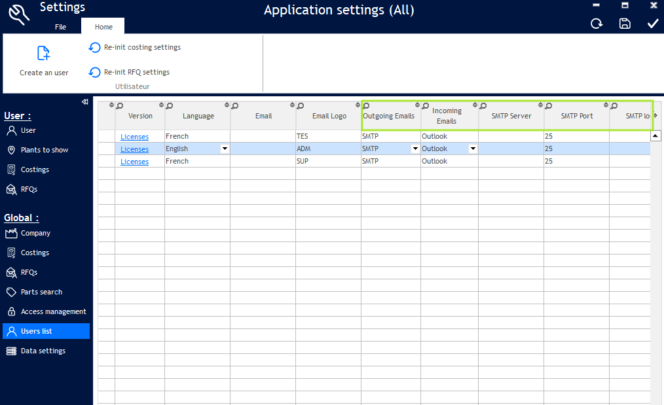Click the refresh icon in title bar

(x=597, y=24)
